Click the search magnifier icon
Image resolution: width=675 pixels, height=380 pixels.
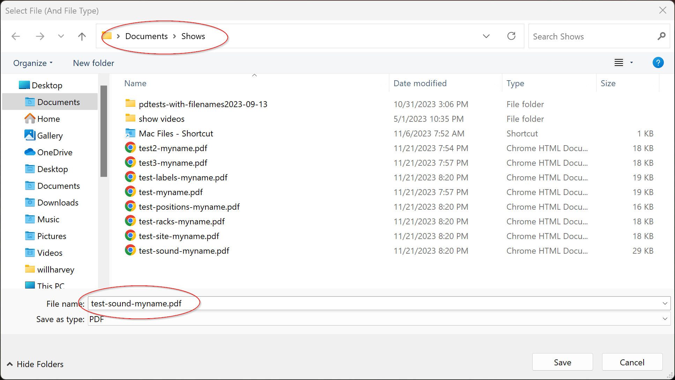661,36
